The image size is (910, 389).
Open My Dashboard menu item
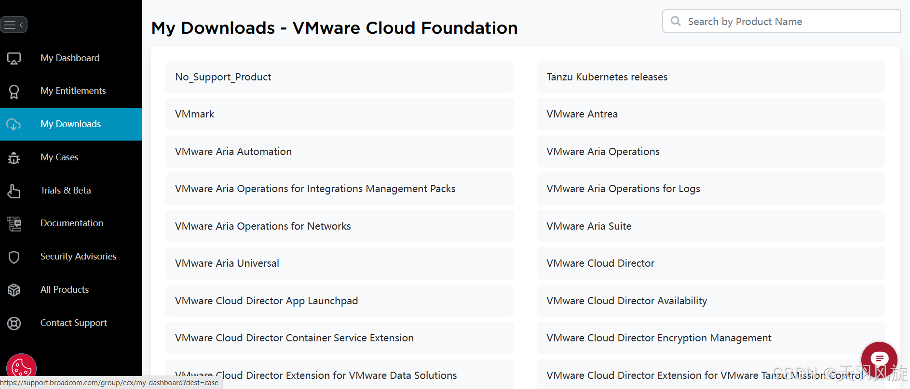tap(71, 58)
